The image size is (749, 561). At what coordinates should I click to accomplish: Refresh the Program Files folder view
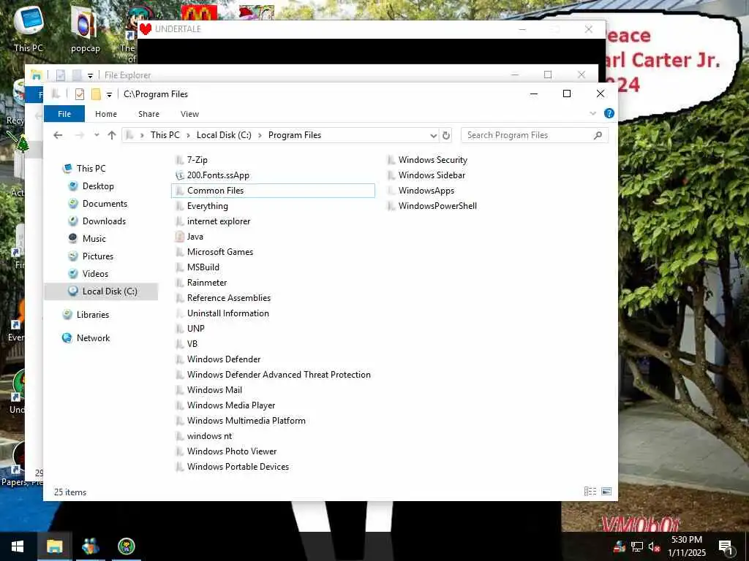(446, 135)
